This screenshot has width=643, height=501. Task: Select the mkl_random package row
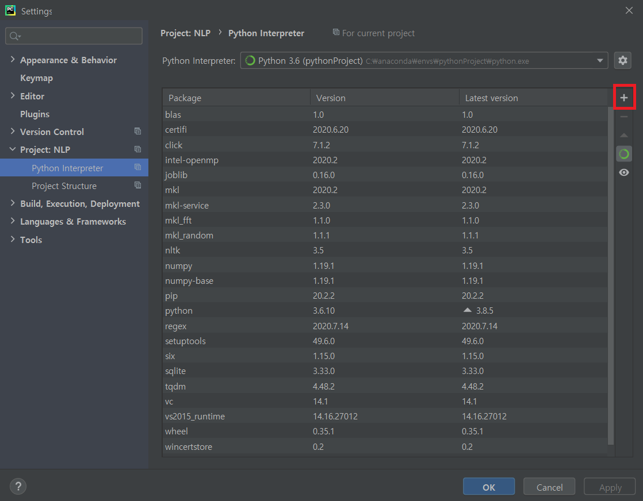click(385, 235)
